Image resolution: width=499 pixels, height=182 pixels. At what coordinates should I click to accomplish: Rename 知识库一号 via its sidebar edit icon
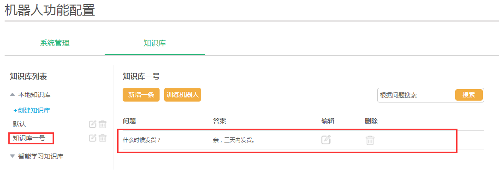coord(92,138)
